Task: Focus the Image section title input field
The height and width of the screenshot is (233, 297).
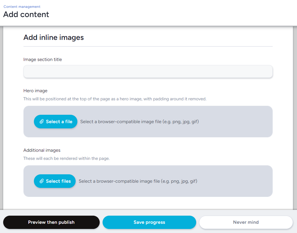Action: click(148, 71)
